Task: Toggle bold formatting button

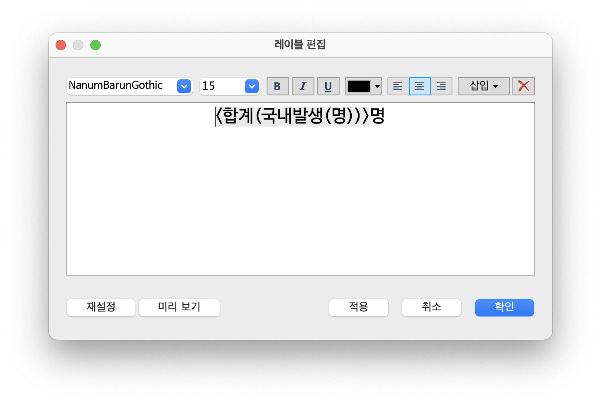Action: coord(277,86)
